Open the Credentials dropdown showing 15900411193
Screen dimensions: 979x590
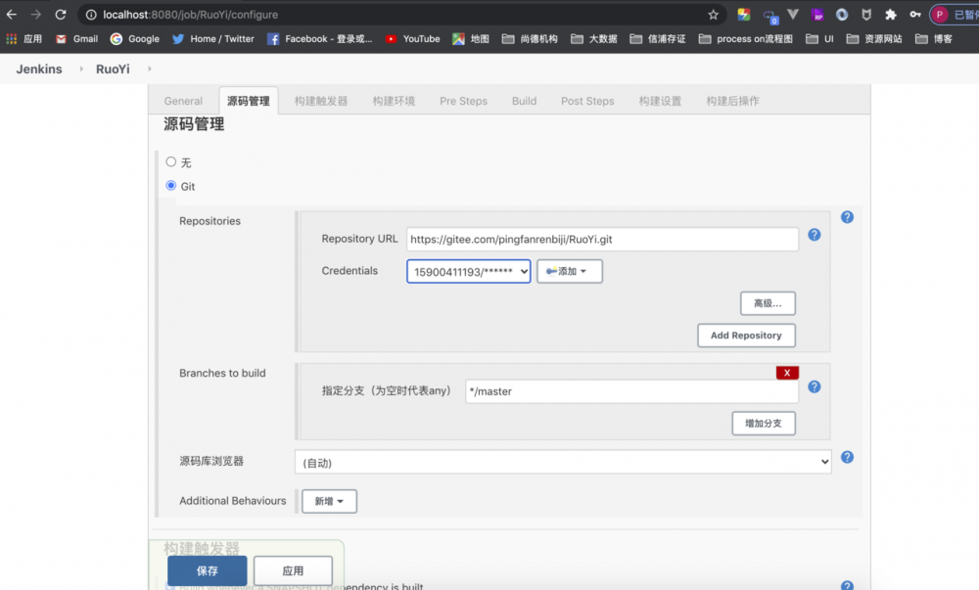(468, 271)
